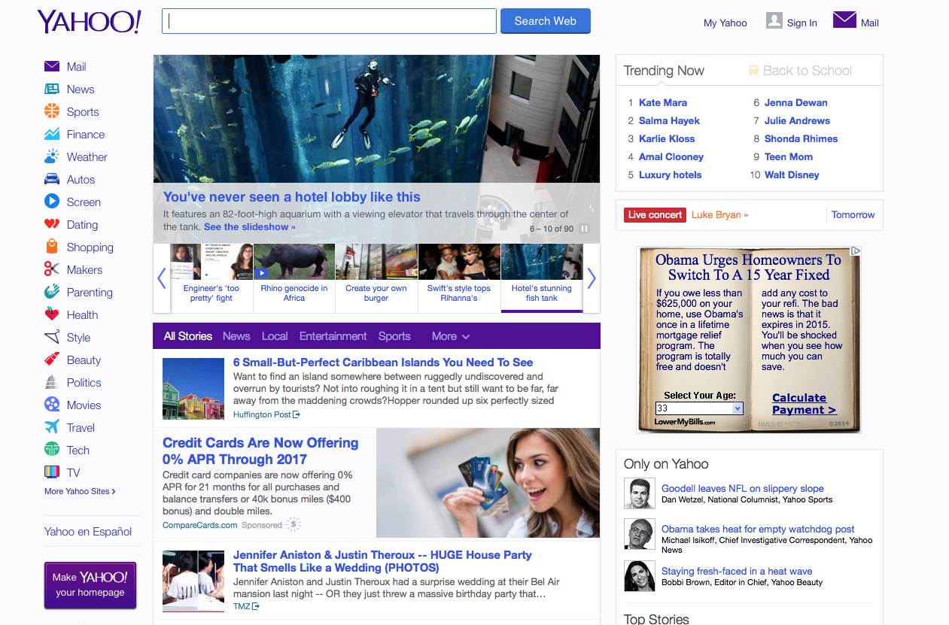
Task: Click See the slideshow link
Action: [x=250, y=227]
